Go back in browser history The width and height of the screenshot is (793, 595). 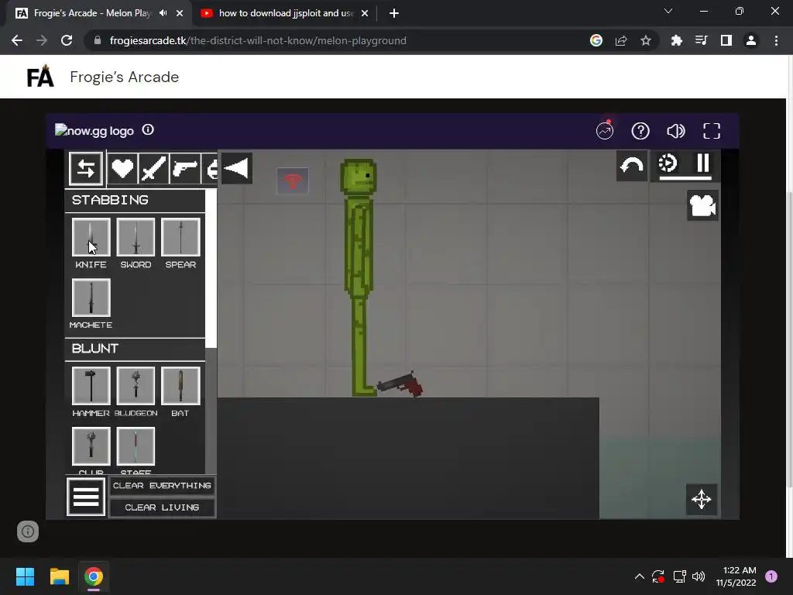pos(17,40)
